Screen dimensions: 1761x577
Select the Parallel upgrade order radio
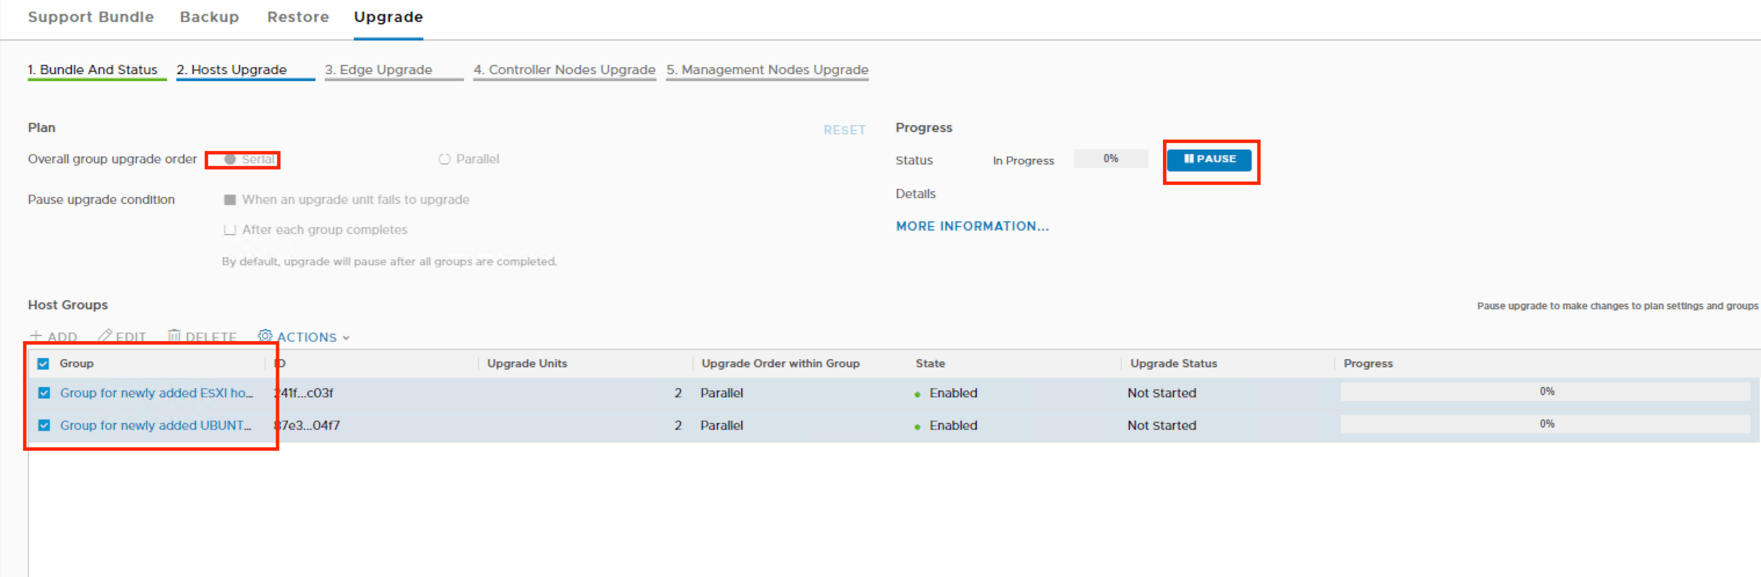(x=444, y=159)
